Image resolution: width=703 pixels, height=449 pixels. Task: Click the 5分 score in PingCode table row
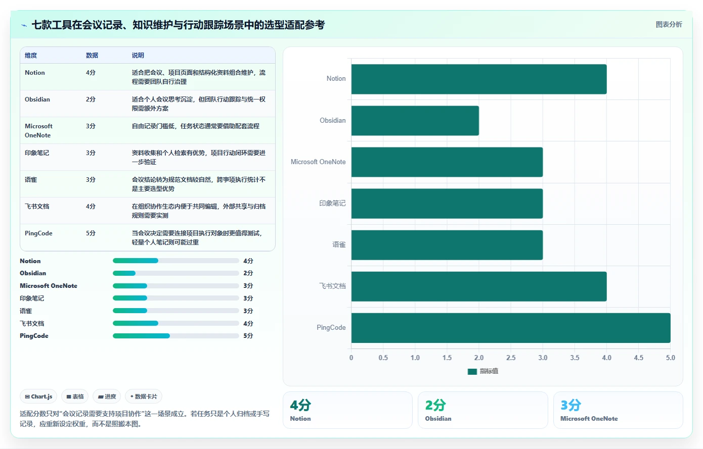coord(91,233)
